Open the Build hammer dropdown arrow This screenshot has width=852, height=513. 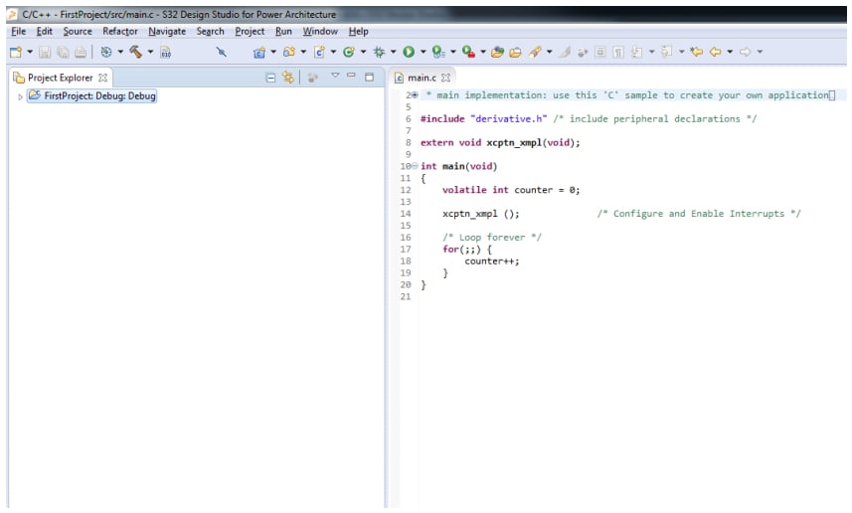[150, 52]
